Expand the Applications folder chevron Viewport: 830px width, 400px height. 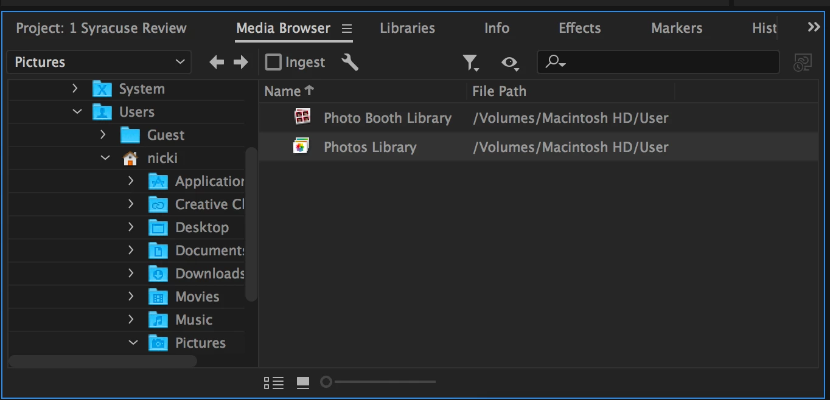131,181
